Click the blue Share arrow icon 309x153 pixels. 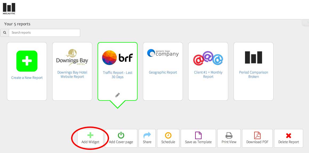click(x=147, y=135)
